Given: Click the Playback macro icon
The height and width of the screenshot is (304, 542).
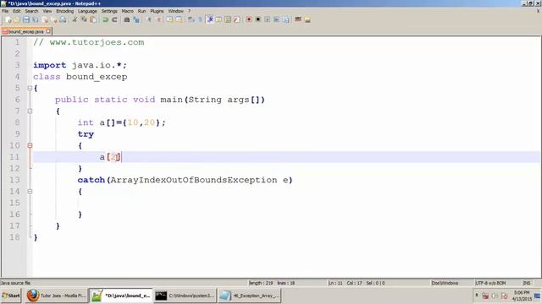Looking at the screenshot, I should tap(268, 19).
